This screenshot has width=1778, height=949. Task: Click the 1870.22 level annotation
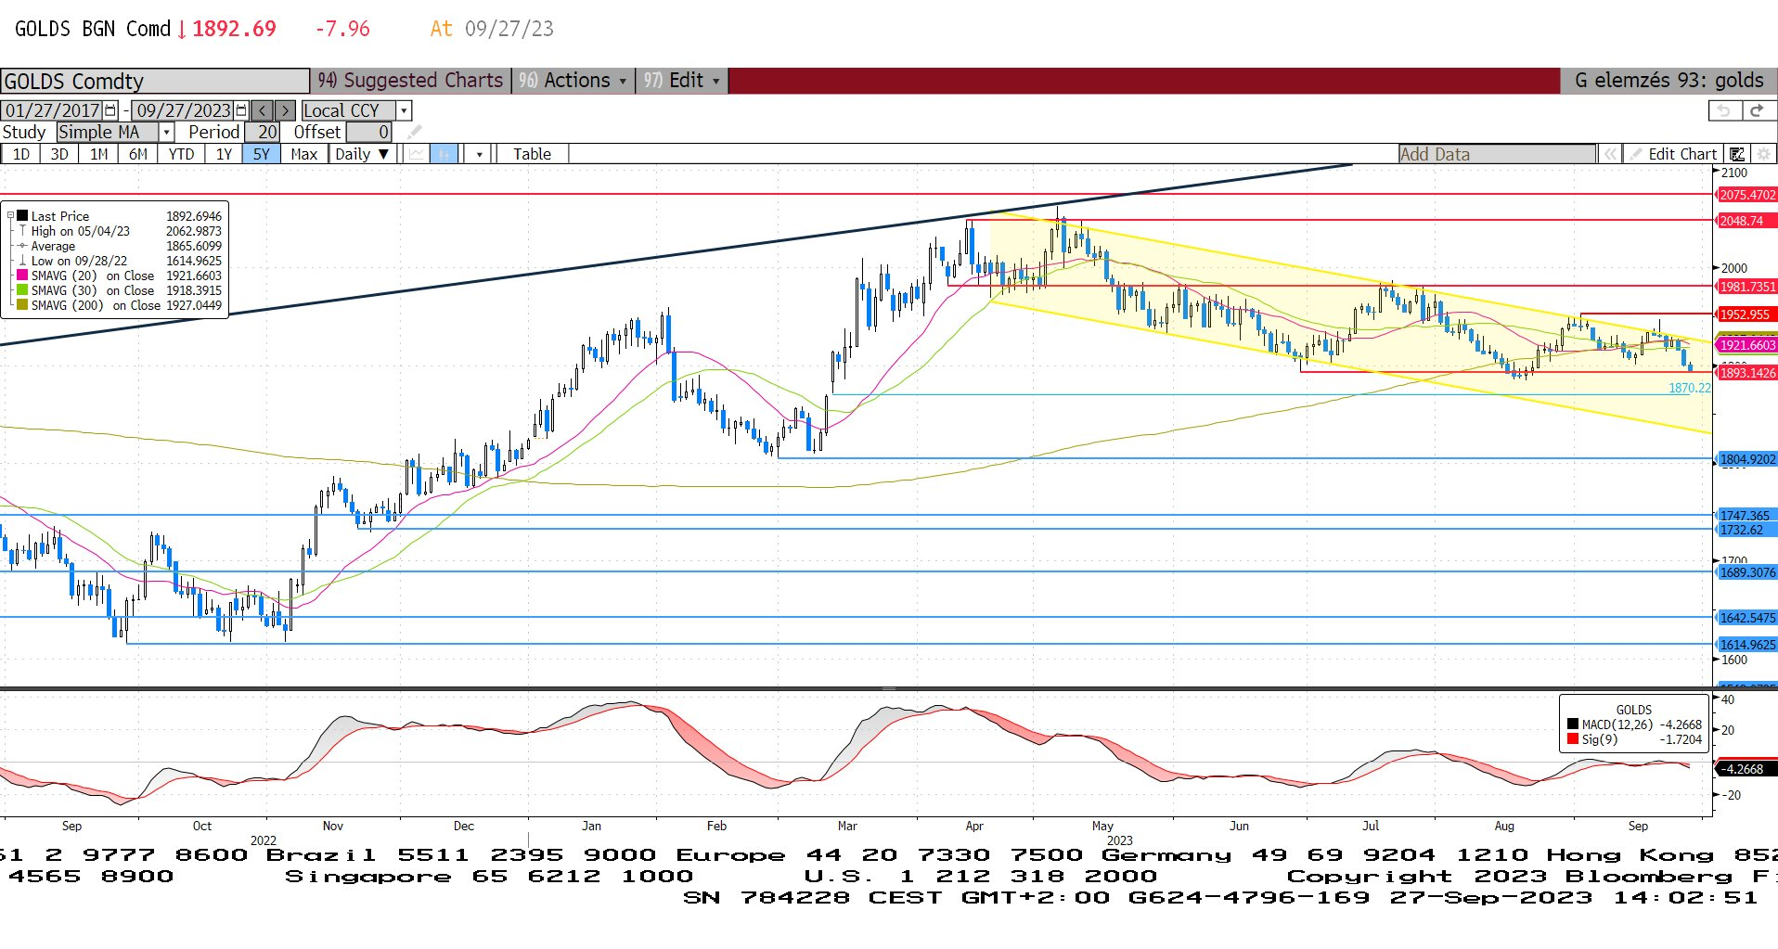point(1689,388)
